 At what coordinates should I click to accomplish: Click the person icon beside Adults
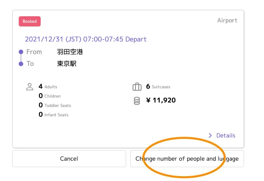29,87
